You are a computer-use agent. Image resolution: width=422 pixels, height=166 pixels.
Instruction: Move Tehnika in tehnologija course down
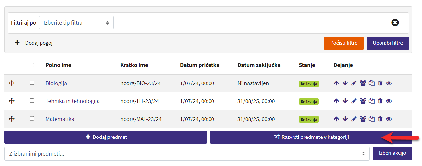click(x=345, y=101)
